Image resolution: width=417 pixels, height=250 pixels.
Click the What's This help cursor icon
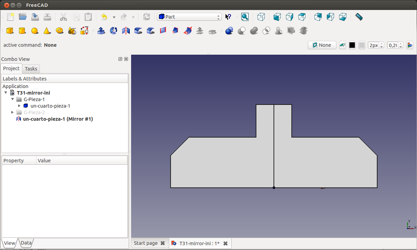pos(228,17)
